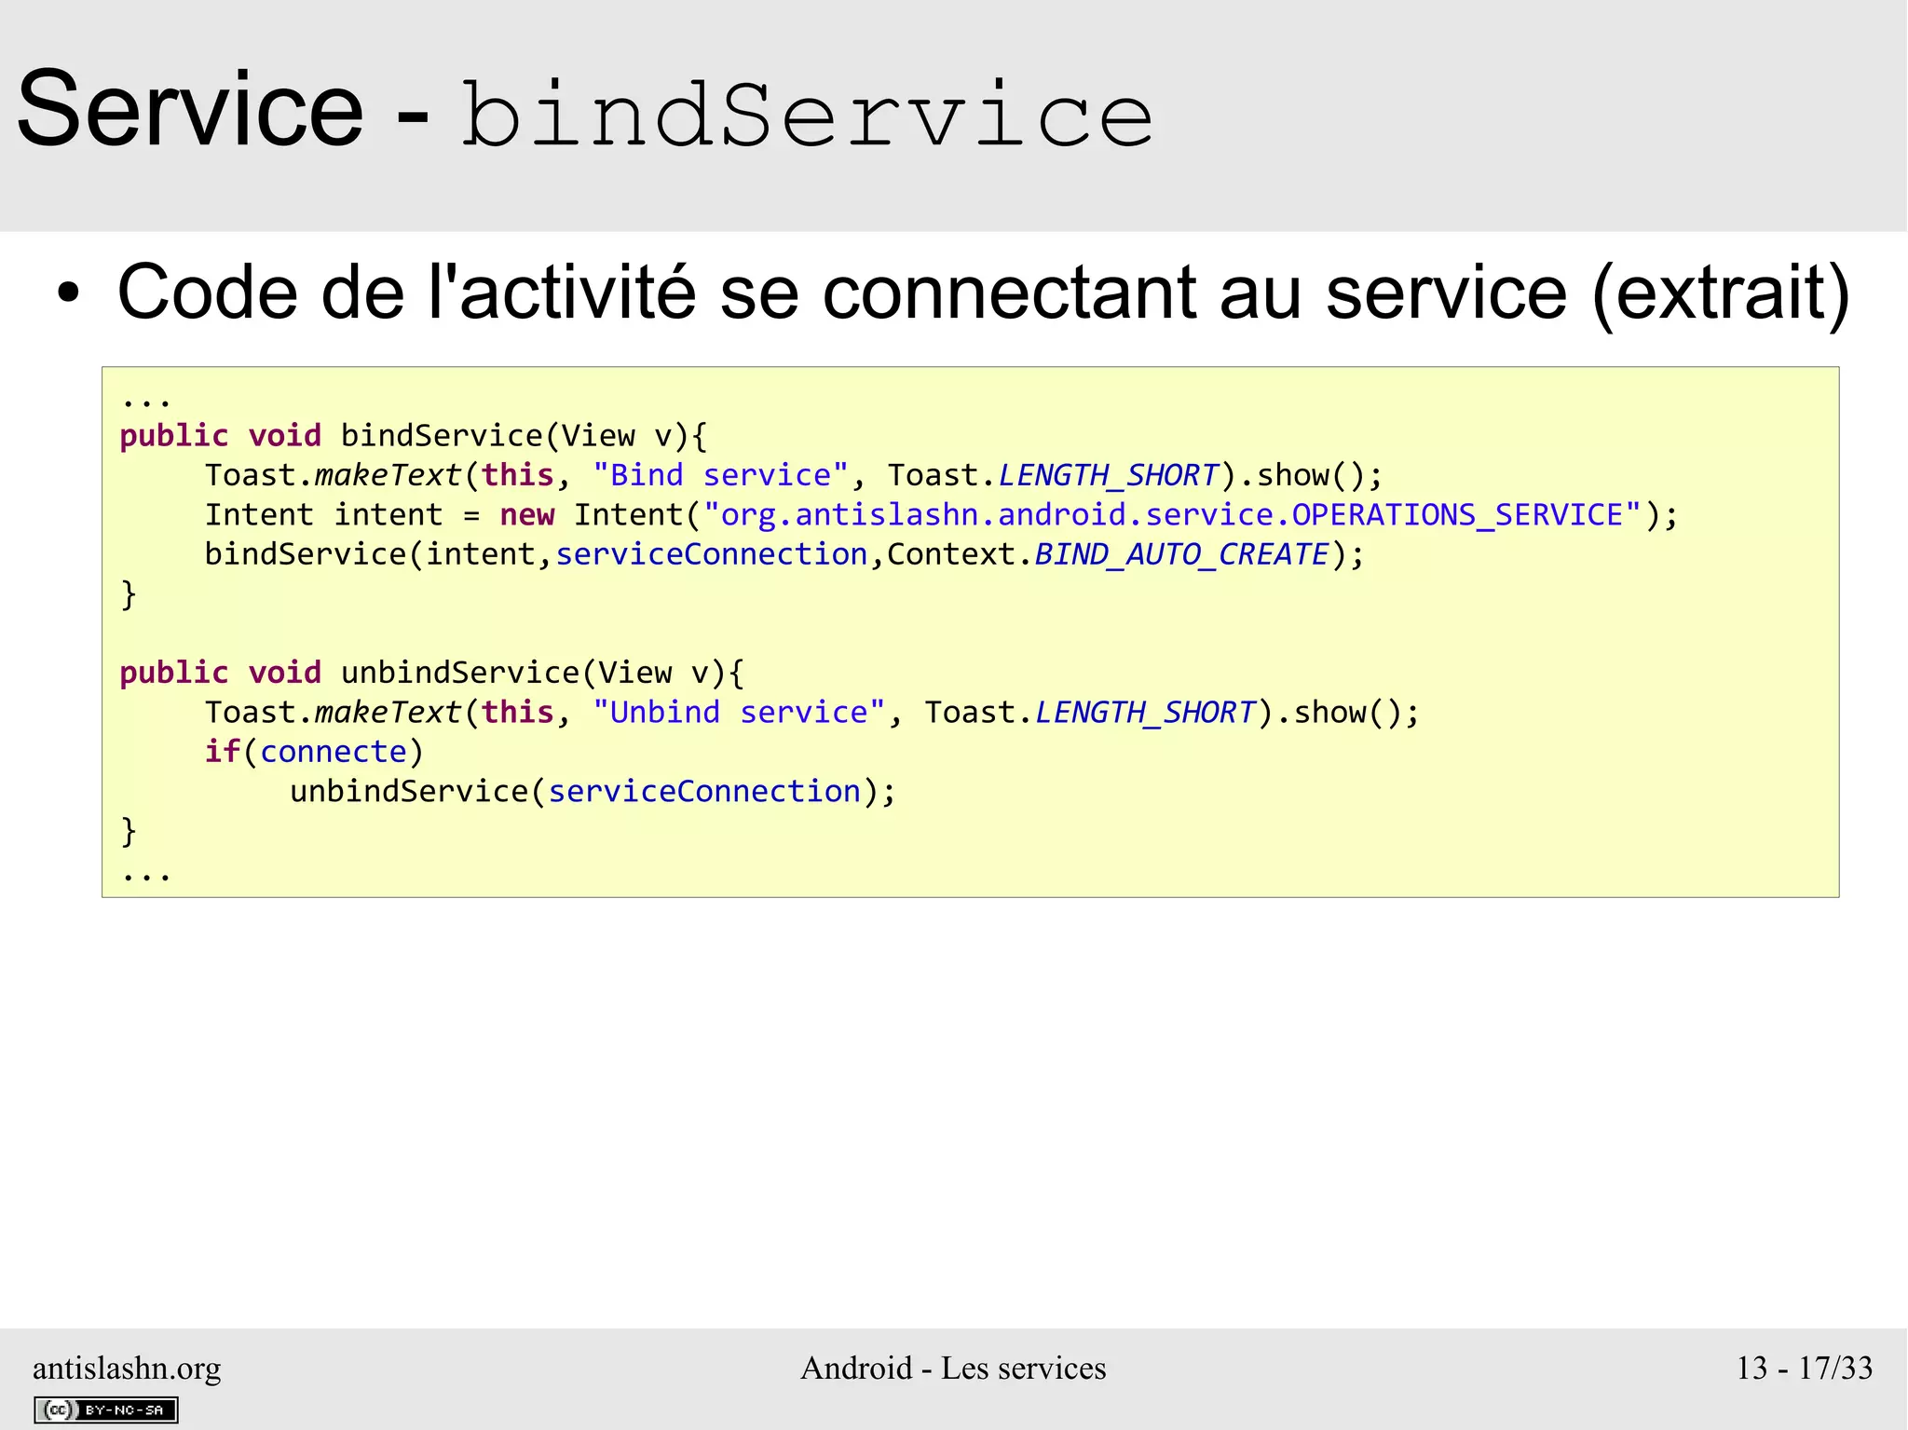Click 'serviceConnection' in the bindService call
The image size is (1908, 1430).
pos(712,554)
